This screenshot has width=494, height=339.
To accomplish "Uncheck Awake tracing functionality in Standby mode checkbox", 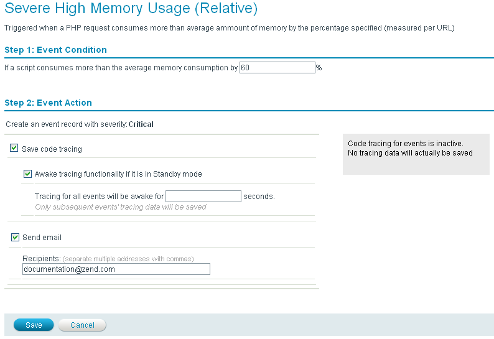I will coord(27,174).
